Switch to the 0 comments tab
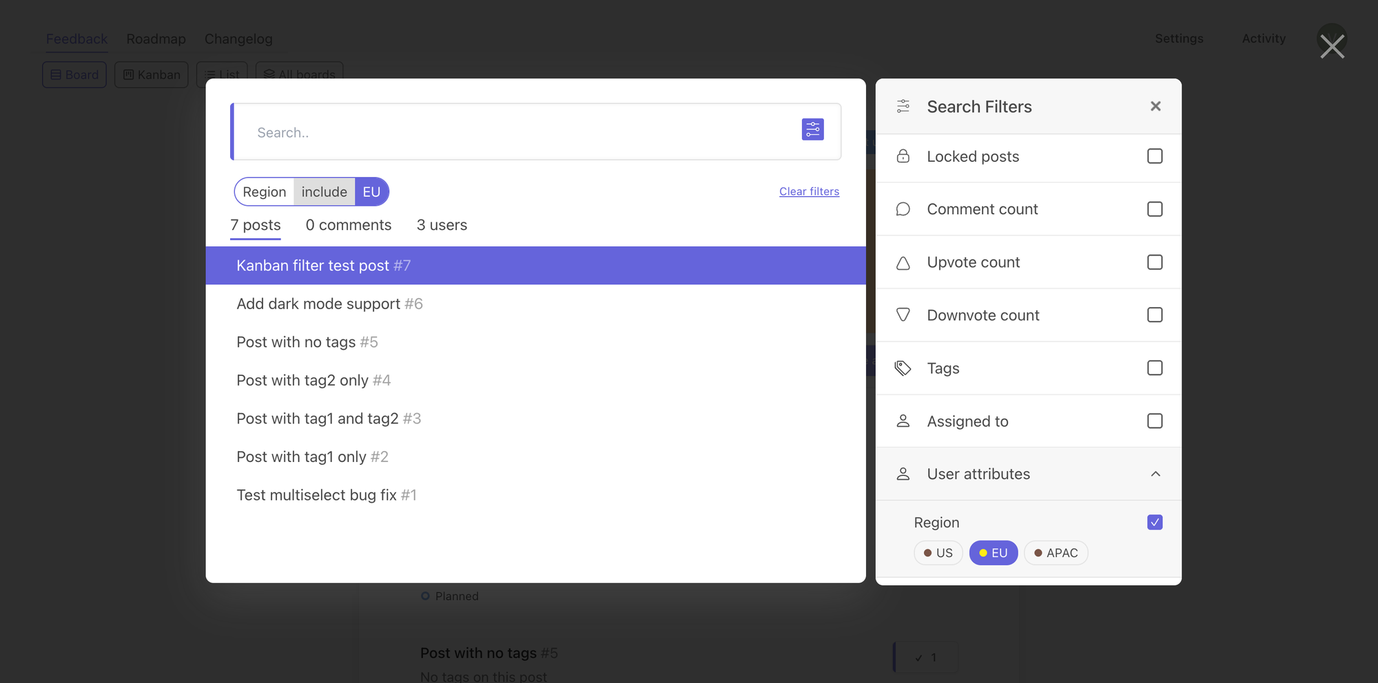 click(349, 225)
